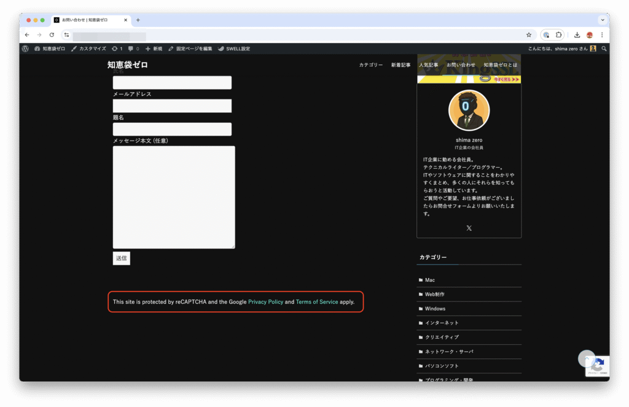Open the Mac category link
629x407 pixels.
point(429,280)
